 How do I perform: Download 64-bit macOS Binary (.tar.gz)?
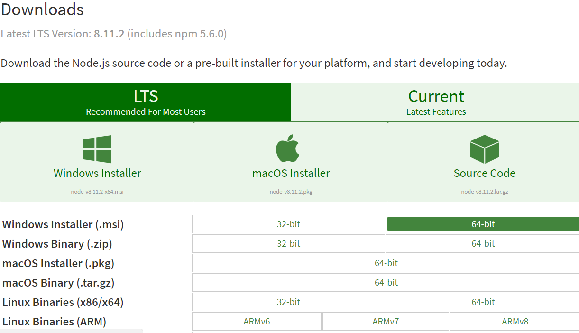coord(386,282)
